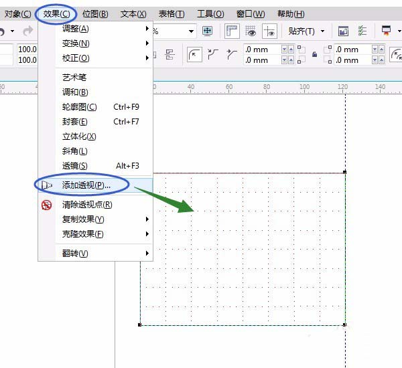The height and width of the screenshot is (368, 402).
Task: Open the 帮助(H) menu
Action: click(x=291, y=14)
